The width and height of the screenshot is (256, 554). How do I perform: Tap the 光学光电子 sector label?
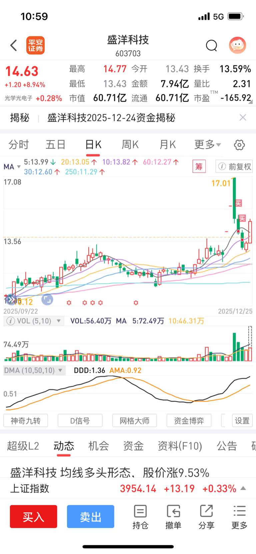[x=19, y=98]
